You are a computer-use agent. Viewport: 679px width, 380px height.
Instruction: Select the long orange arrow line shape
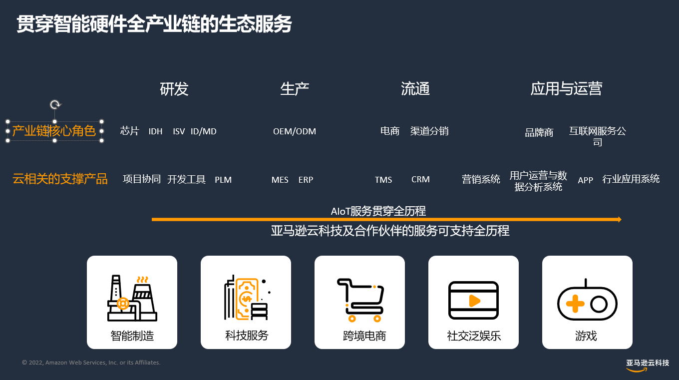[386, 219]
